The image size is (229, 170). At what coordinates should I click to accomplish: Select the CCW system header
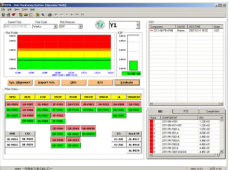click(43, 97)
